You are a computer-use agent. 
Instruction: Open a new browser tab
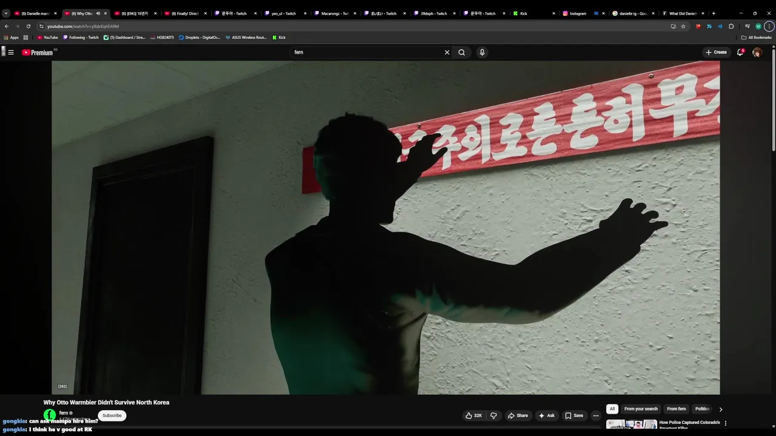(714, 13)
